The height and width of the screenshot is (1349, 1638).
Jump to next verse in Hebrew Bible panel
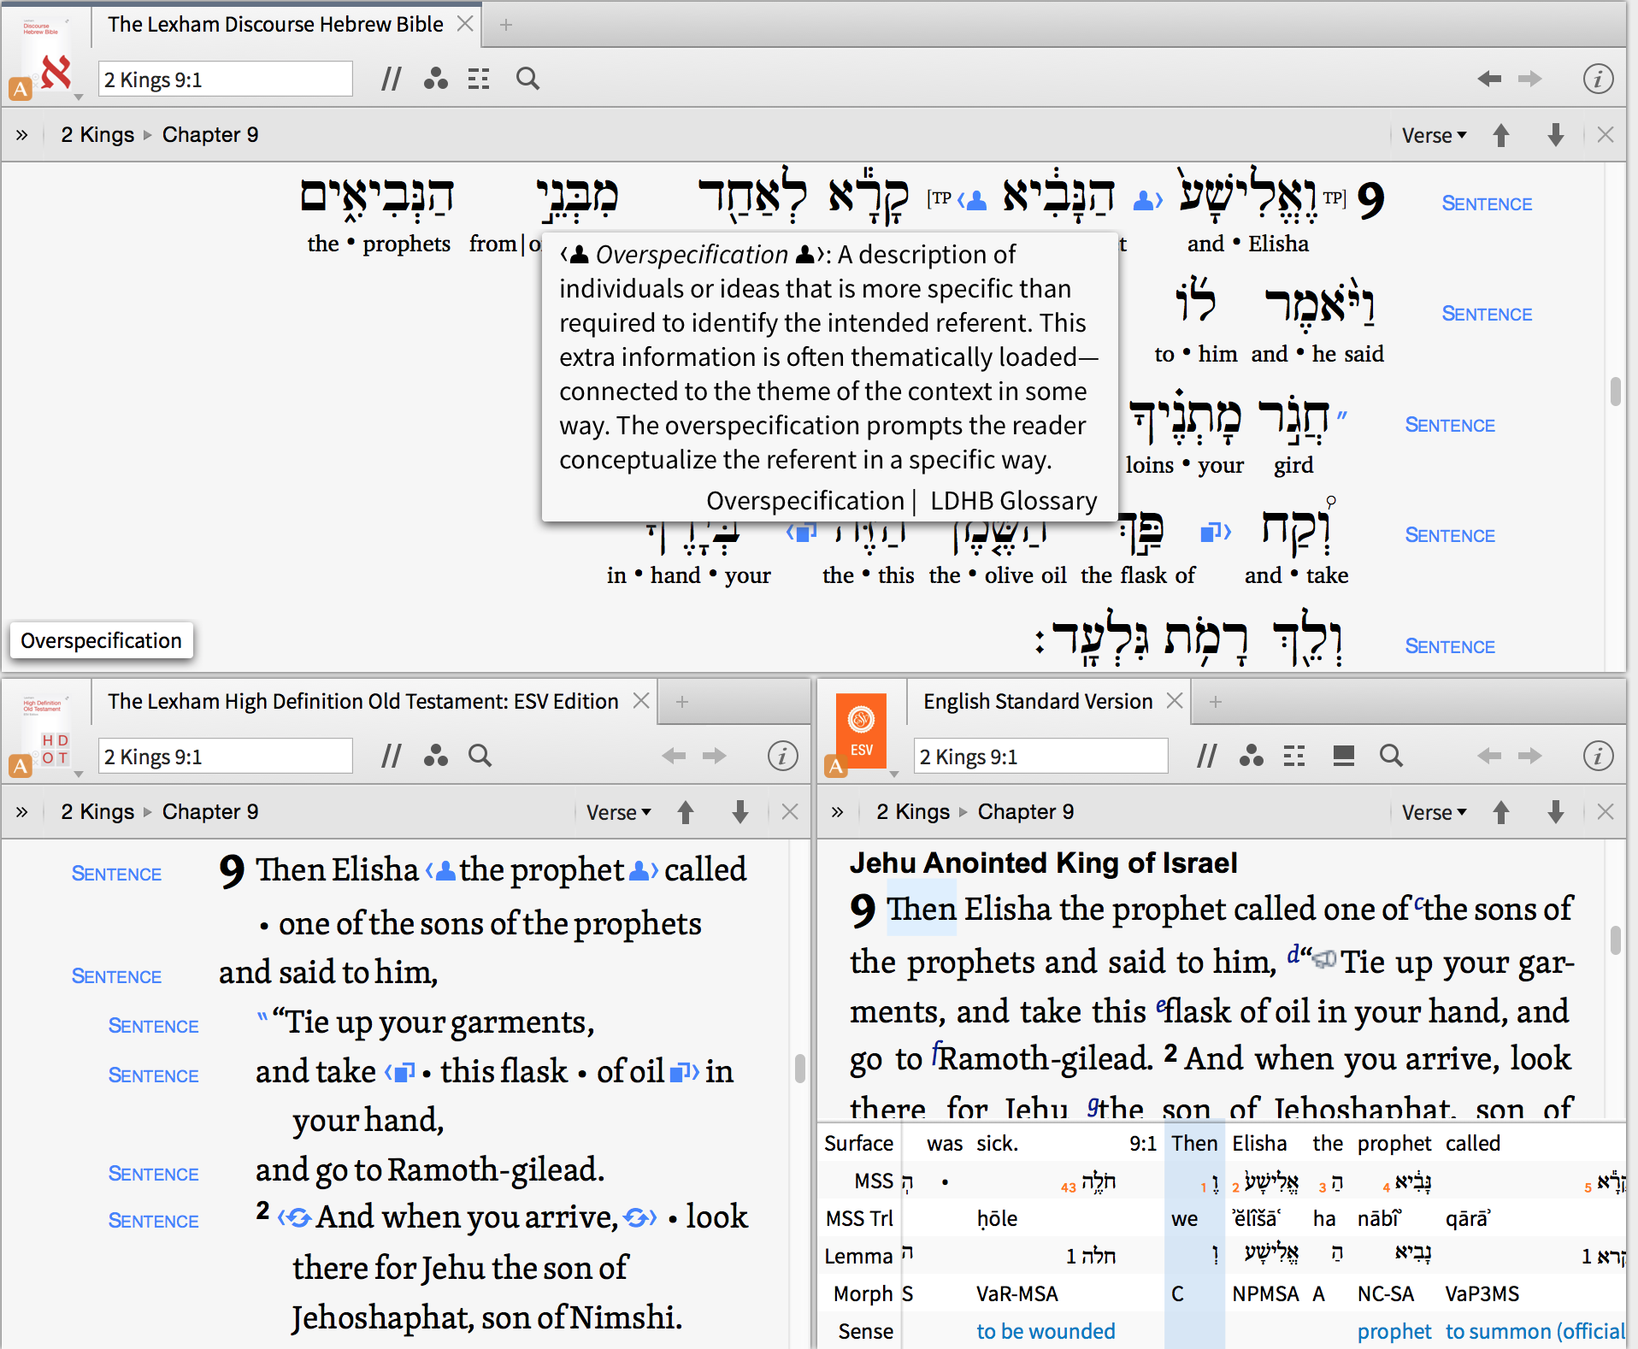(x=1556, y=135)
